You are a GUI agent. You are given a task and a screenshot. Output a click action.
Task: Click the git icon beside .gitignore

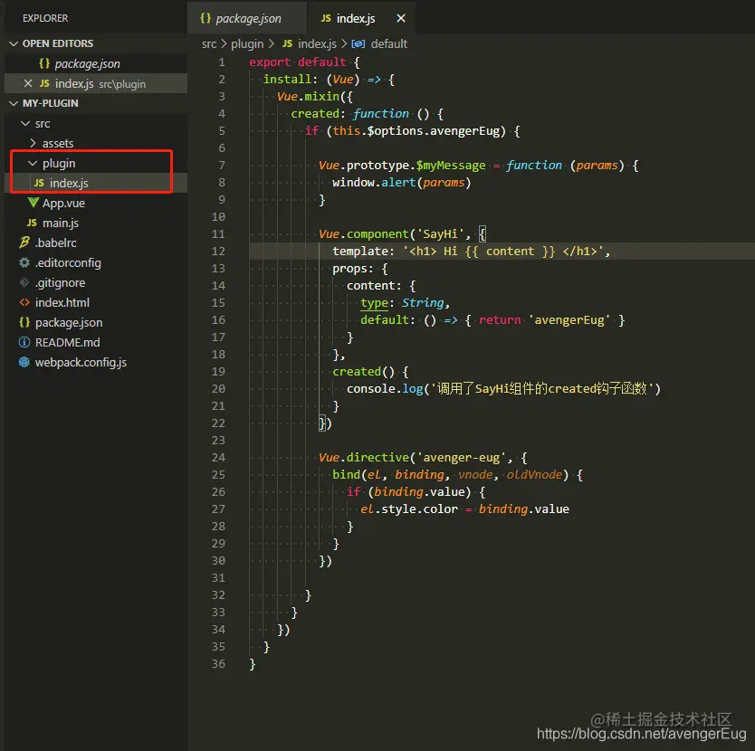tap(24, 282)
